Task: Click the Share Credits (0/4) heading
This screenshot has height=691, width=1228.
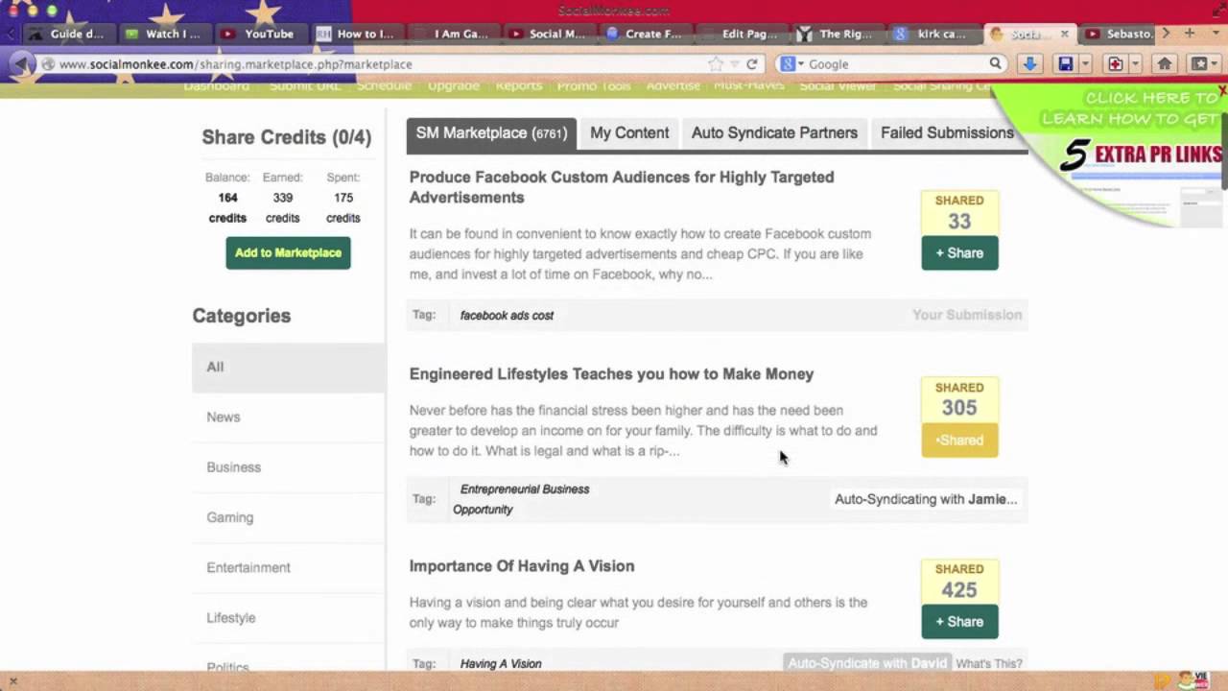Action: point(286,137)
